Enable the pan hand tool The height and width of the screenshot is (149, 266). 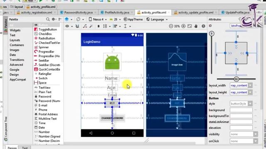[x=196, y=26]
